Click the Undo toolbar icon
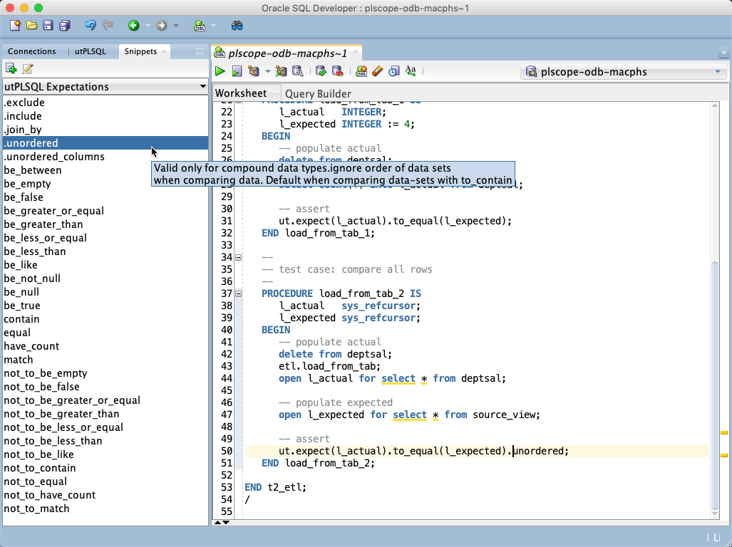732x547 pixels. [90, 26]
